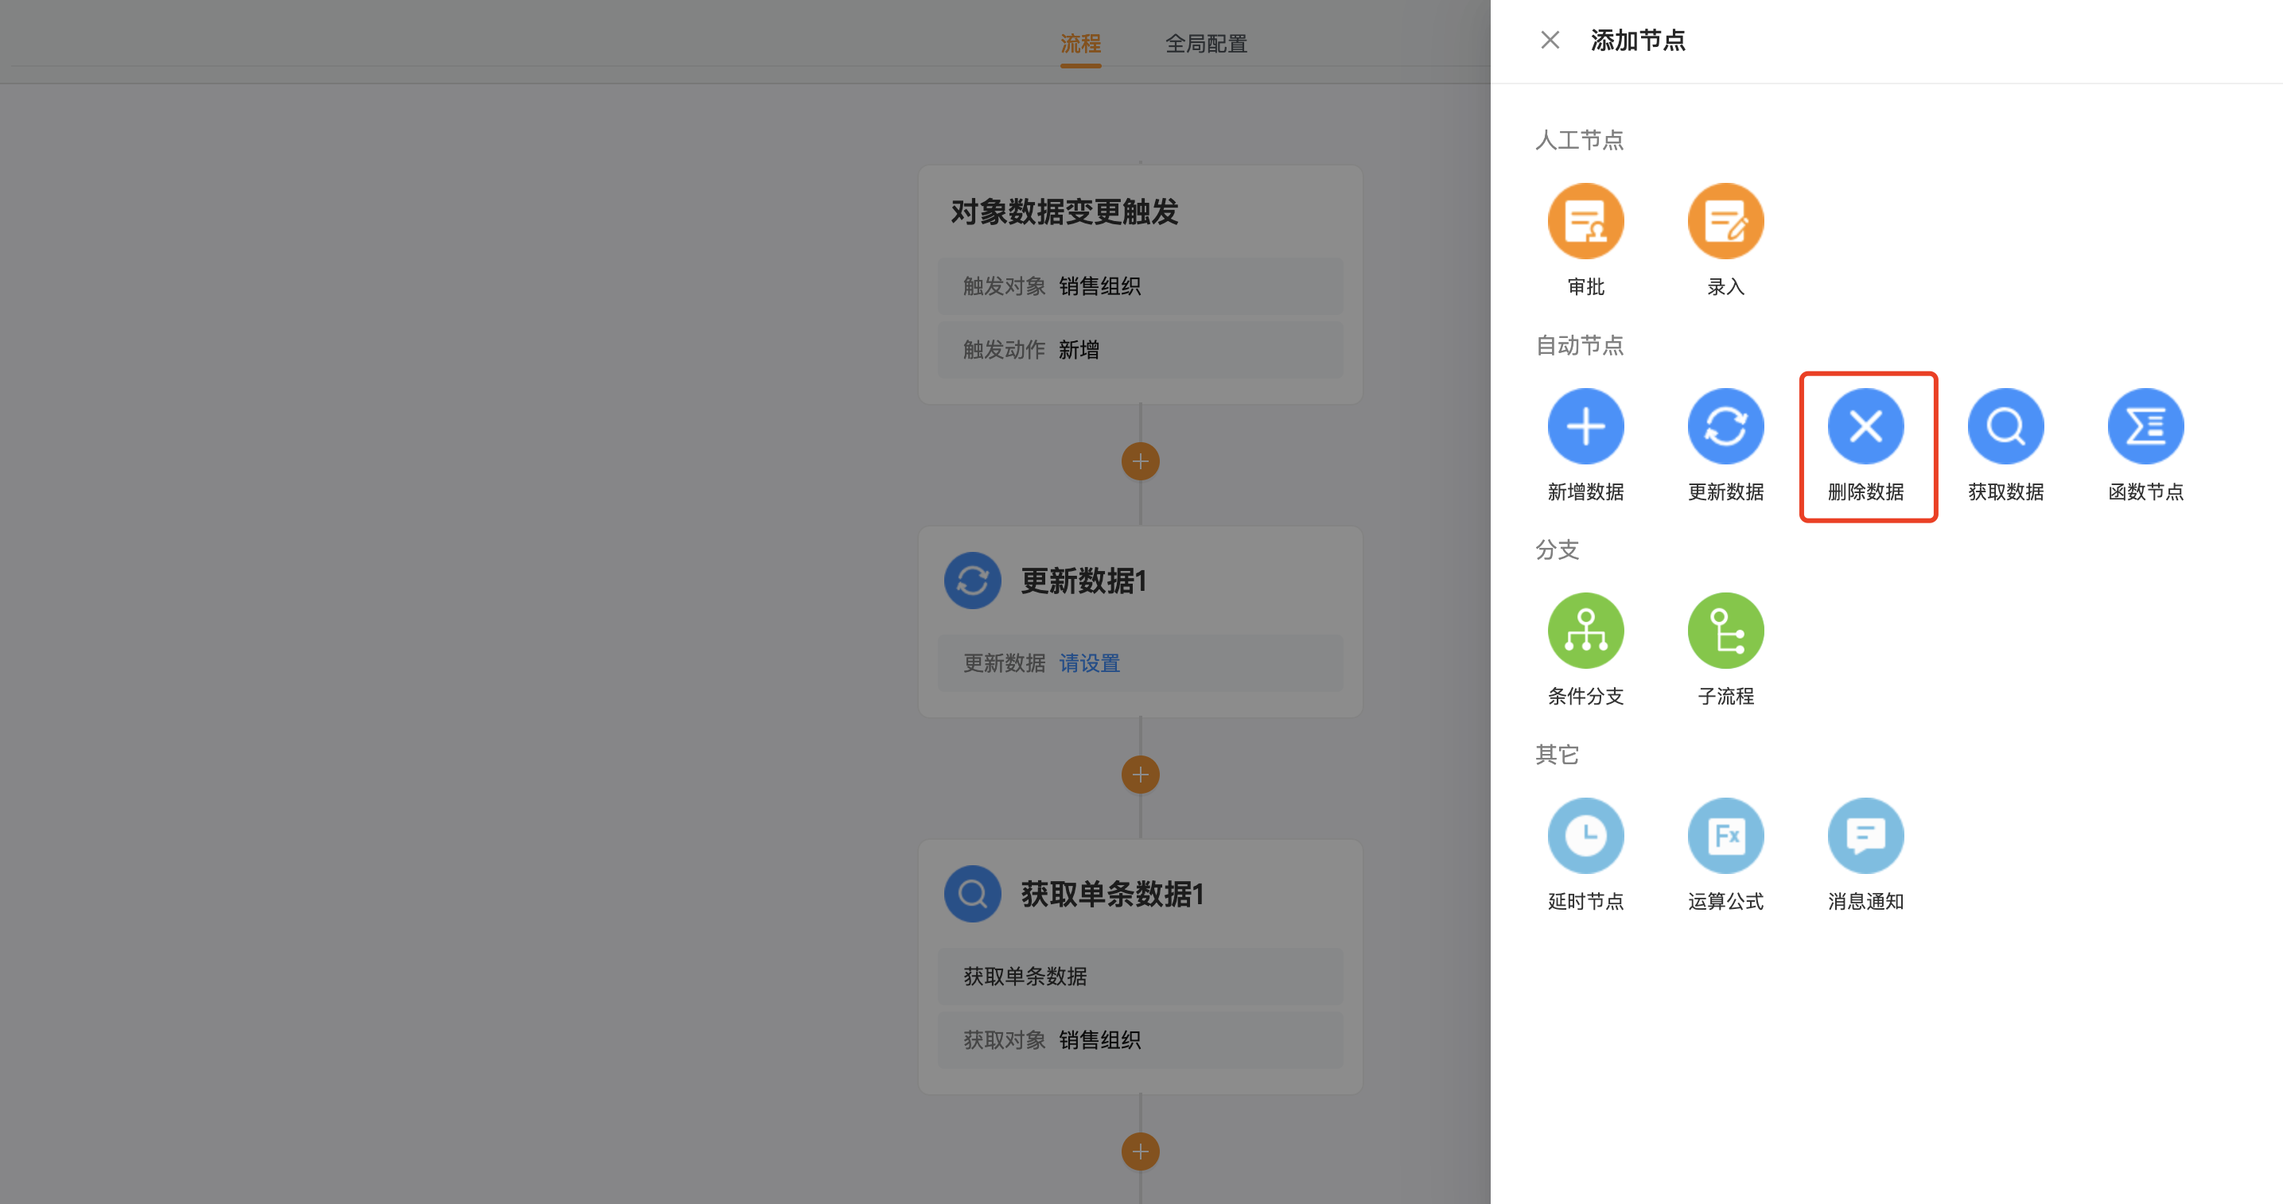Close the 添加节点 panel
The height and width of the screenshot is (1204, 2283).
1550,40
